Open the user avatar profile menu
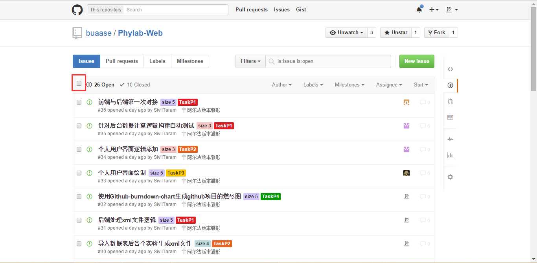537x263 pixels. point(452,9)
